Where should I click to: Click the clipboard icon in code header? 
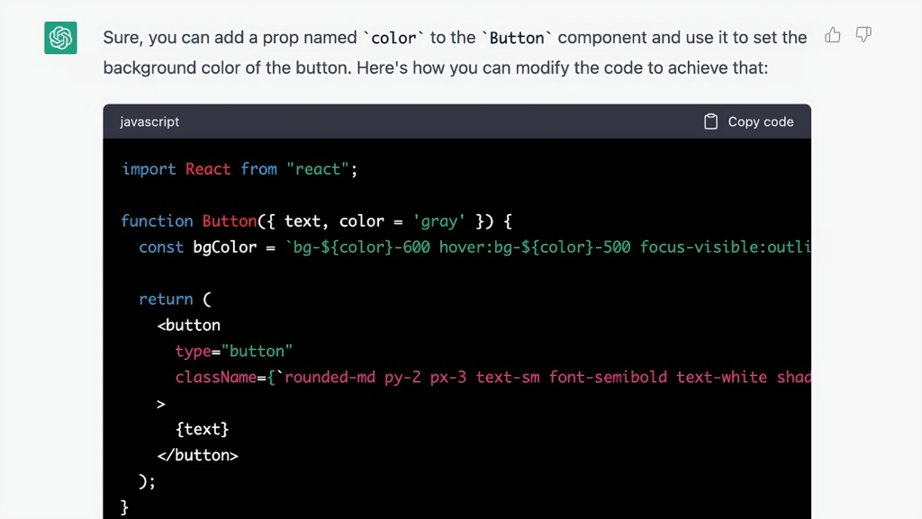[710, 121]
